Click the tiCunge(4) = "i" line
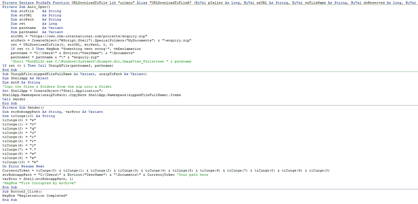The width and height of the screenshot is (418, 204). (19, 137)
